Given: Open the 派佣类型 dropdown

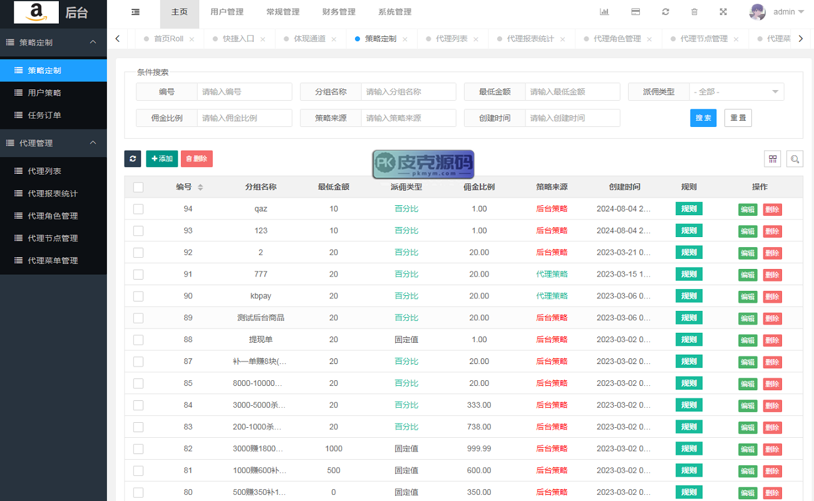Looking at the screenshot, I should point(736,92).
